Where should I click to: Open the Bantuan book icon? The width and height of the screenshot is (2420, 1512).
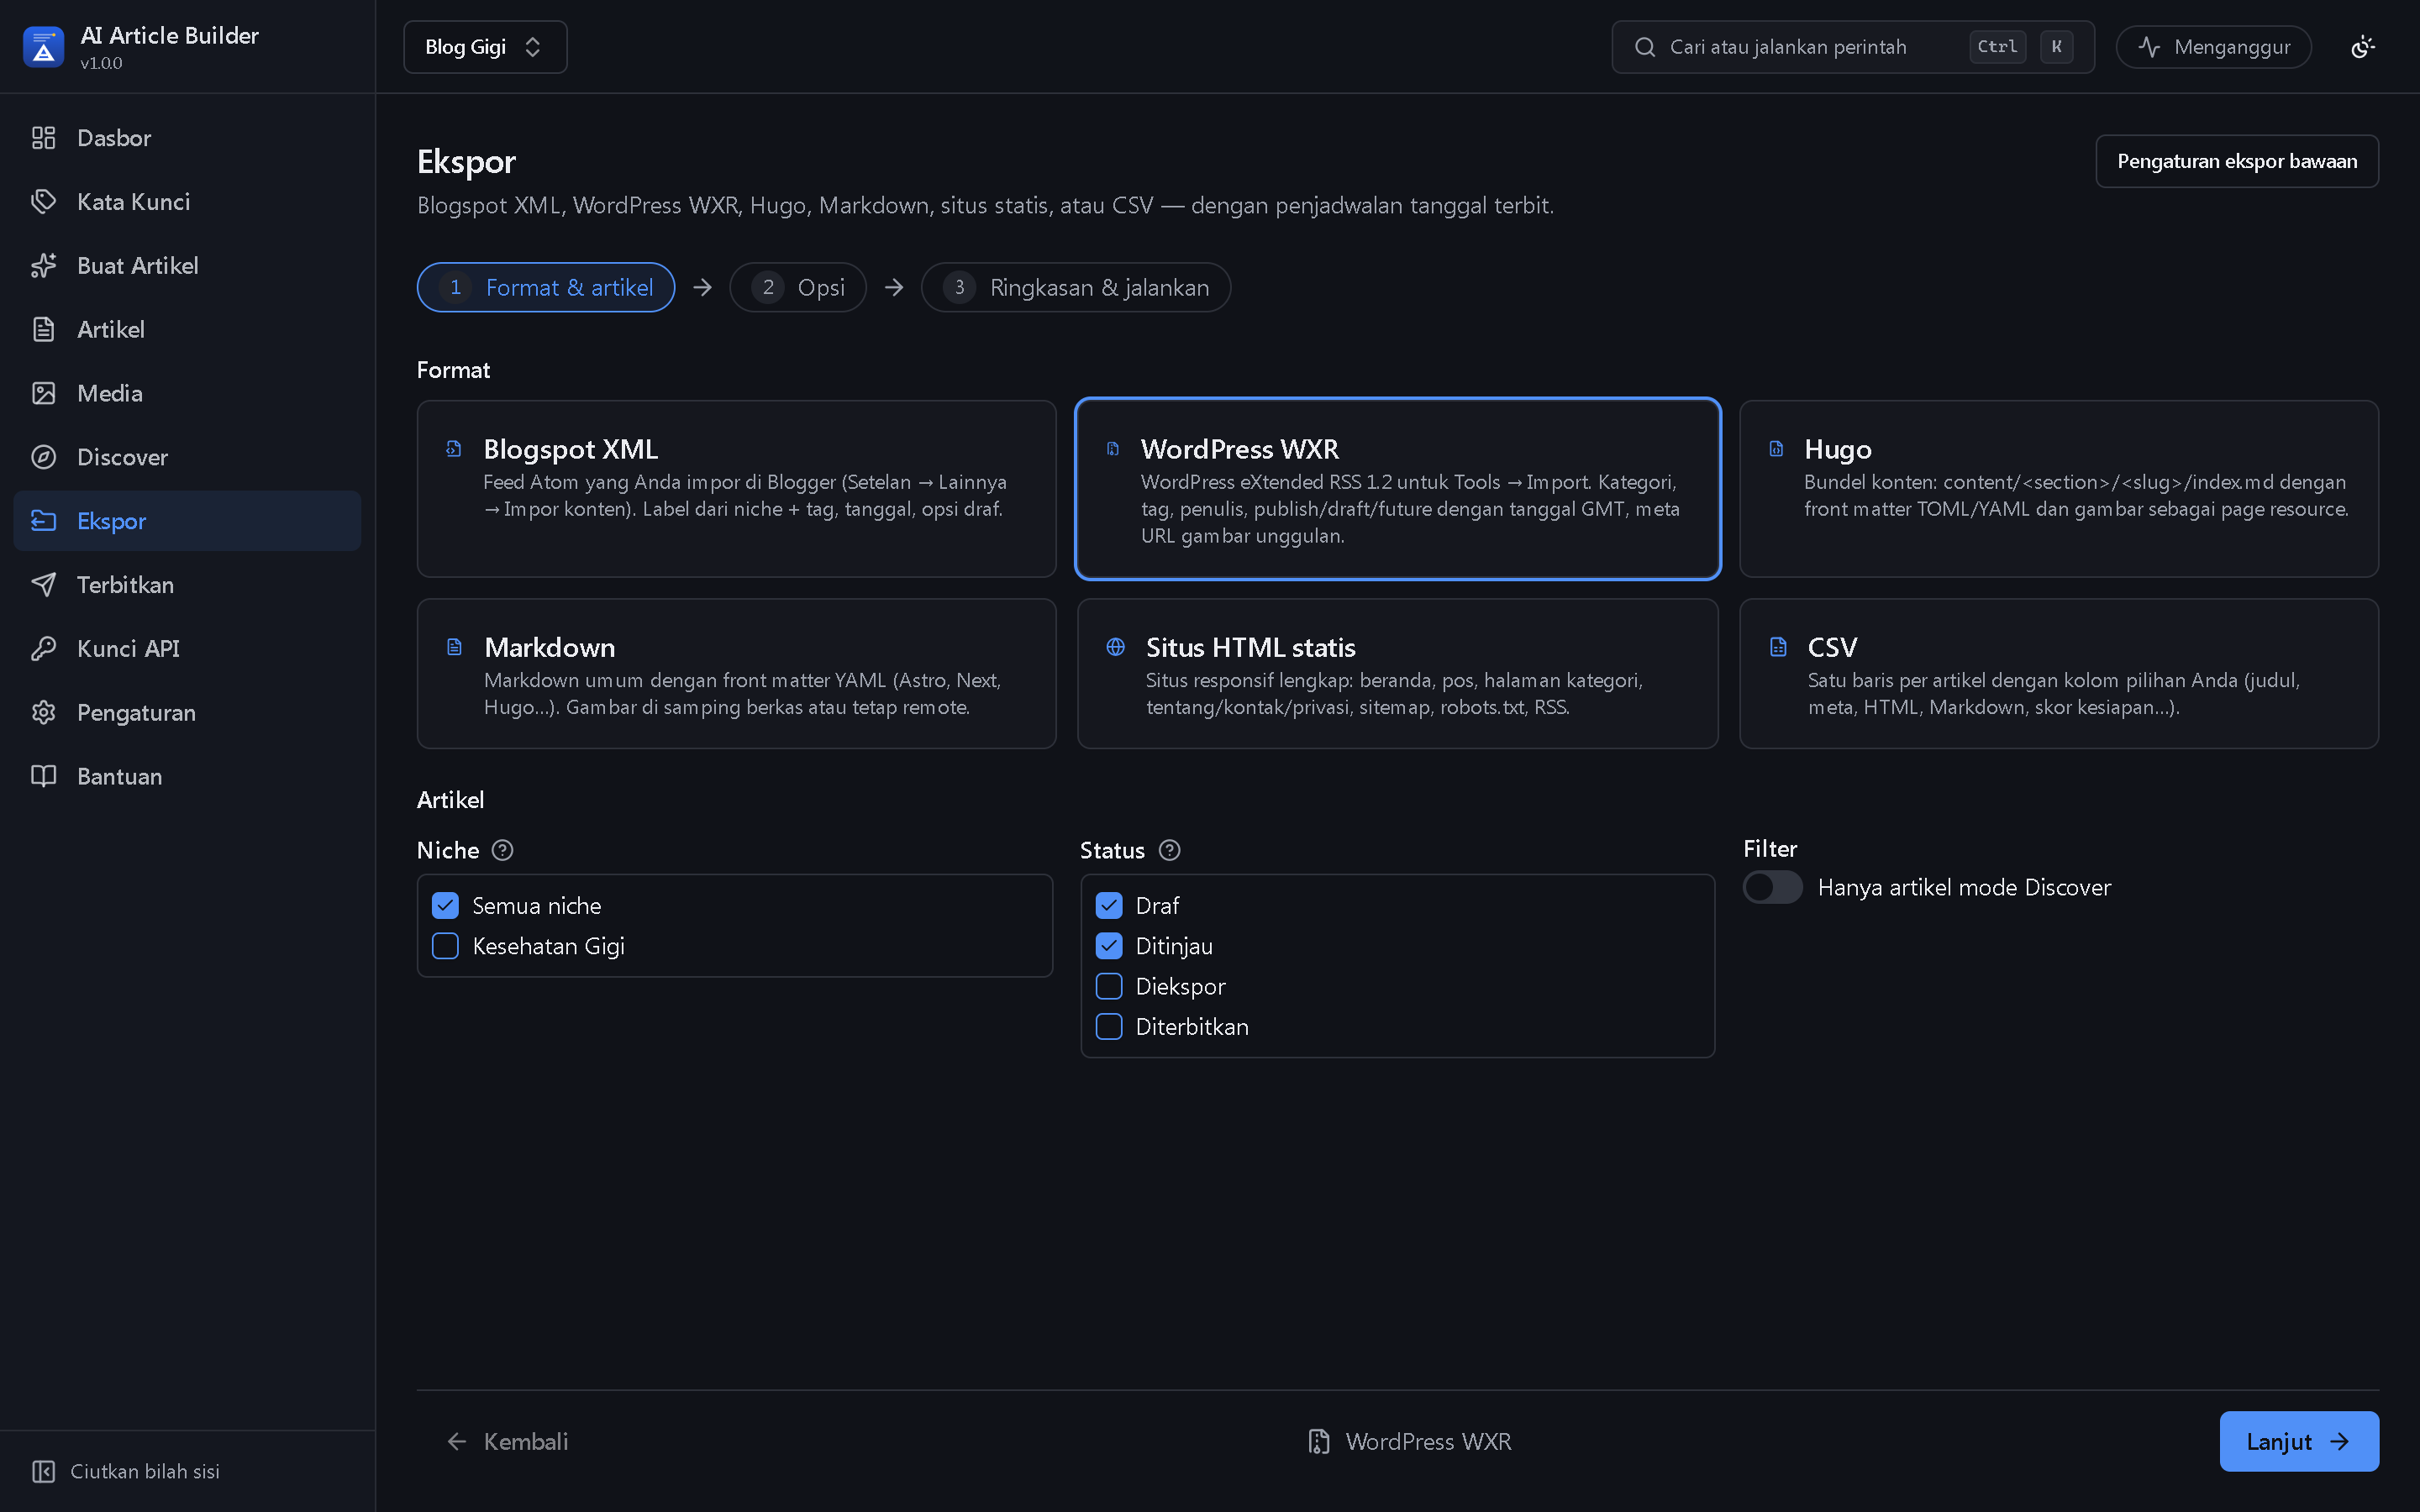point(43,776)
